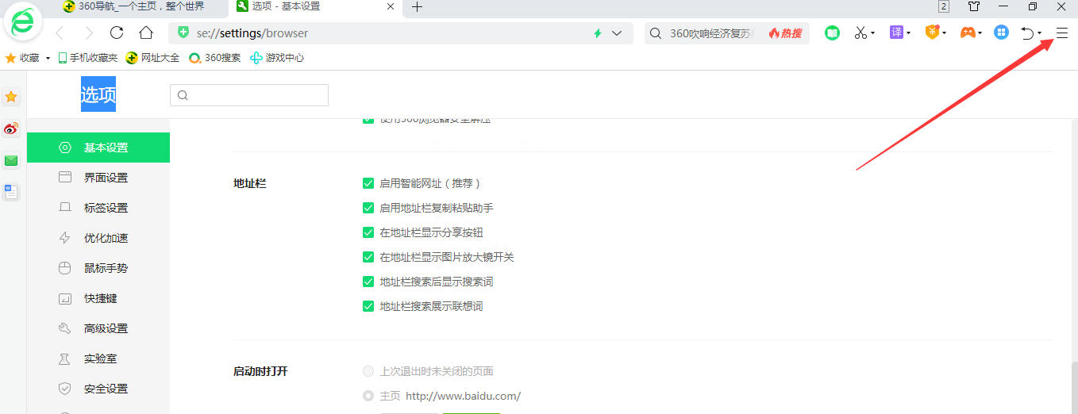Click the settings search input field
Image resolution: width=1078 pixels, height=414 pixels.
tap(249, 95)
